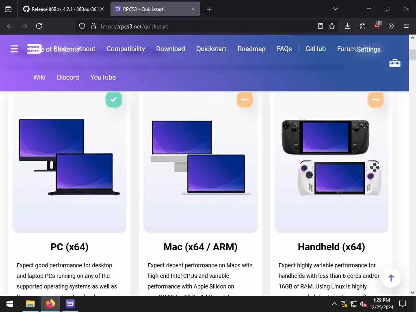This screenshot has width=416, height=312.
Task: Click the Mac iMac and MacBook image
Action: point(200,158)
